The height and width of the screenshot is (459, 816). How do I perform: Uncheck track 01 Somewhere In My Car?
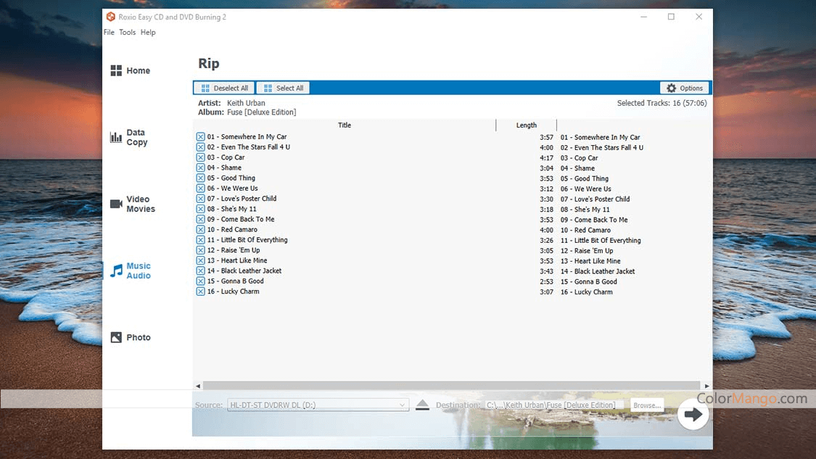click(x=201, y=137)
